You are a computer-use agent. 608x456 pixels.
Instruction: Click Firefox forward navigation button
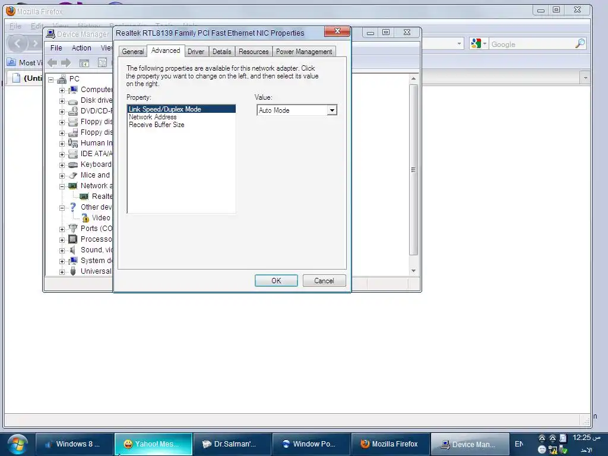point(35,43)
